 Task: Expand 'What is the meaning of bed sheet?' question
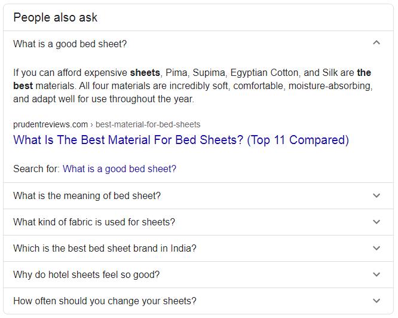pos(198,196)
